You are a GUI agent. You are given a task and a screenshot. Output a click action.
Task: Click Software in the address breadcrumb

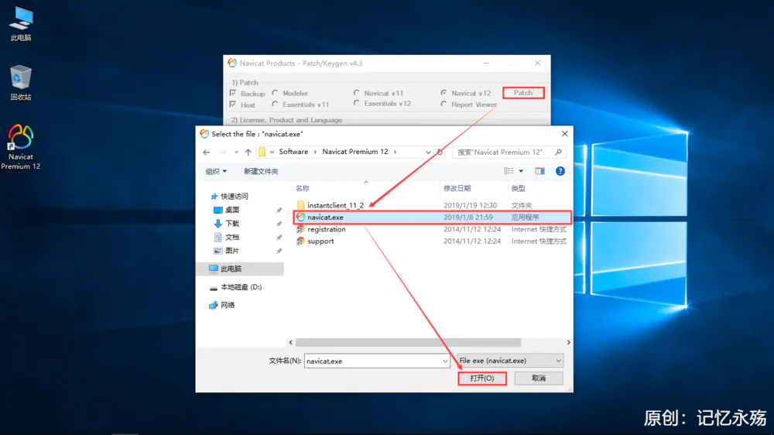293,152
